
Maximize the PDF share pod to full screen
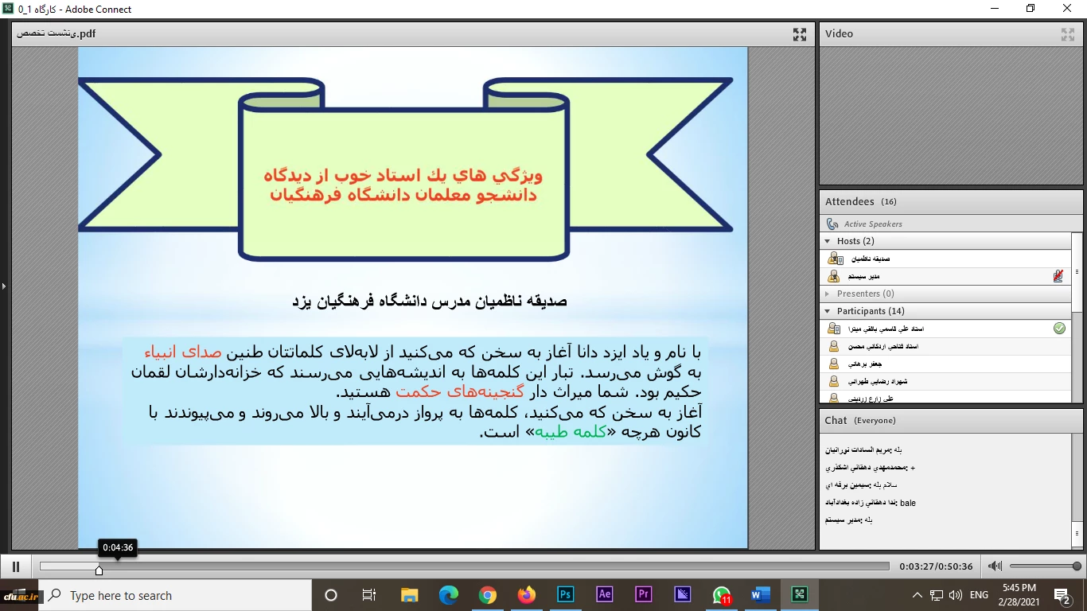tap(800, 34)
